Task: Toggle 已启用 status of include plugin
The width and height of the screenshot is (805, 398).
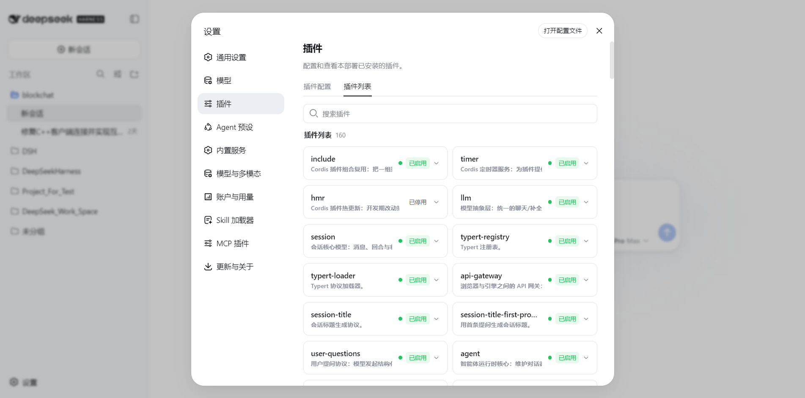Action: [x=418, y=163]
